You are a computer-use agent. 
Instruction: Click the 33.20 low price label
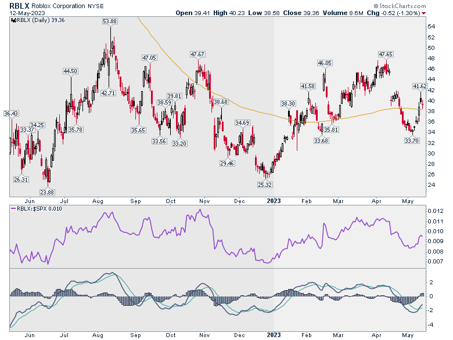[179, 143]
